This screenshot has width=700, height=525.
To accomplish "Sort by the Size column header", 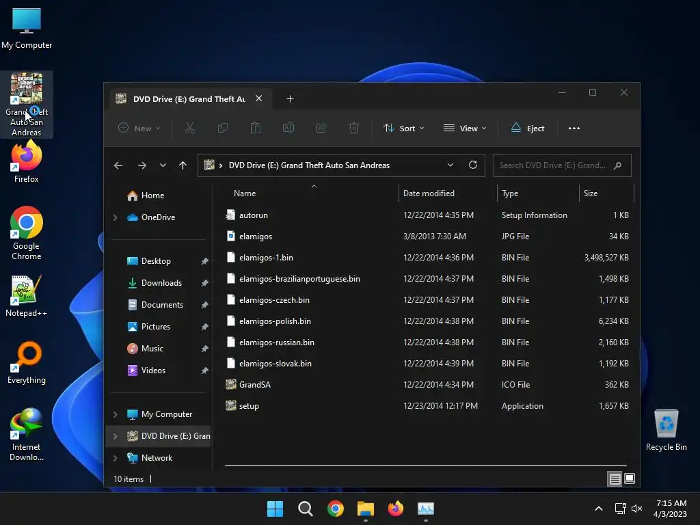I will [590, 193].
